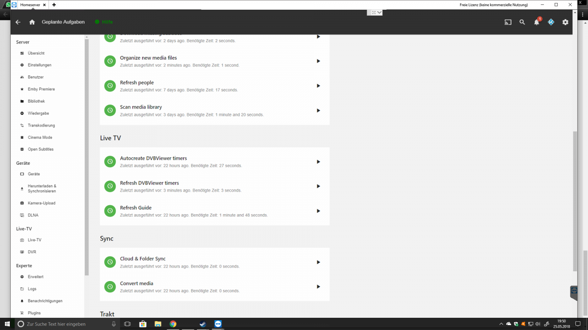
Task: Click clock icon of Refresh people
Action: coord(110,86)
